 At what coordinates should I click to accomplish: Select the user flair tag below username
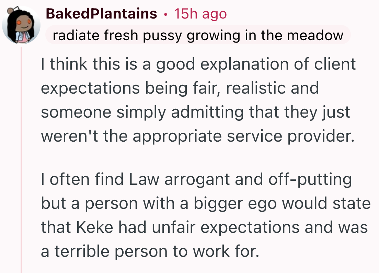(x=198, y=35)
